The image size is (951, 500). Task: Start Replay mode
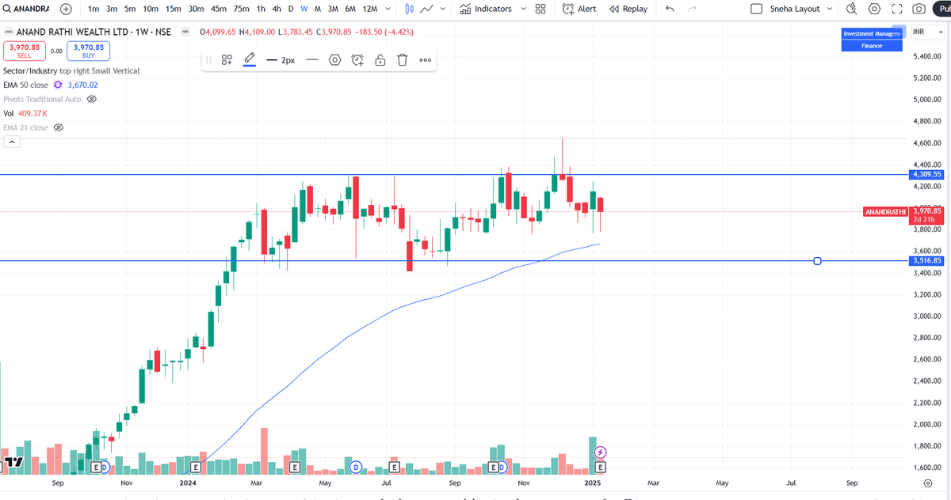628,9
